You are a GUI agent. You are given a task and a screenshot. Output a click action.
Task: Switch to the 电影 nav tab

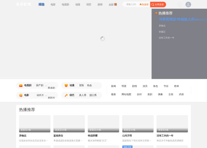53,5
